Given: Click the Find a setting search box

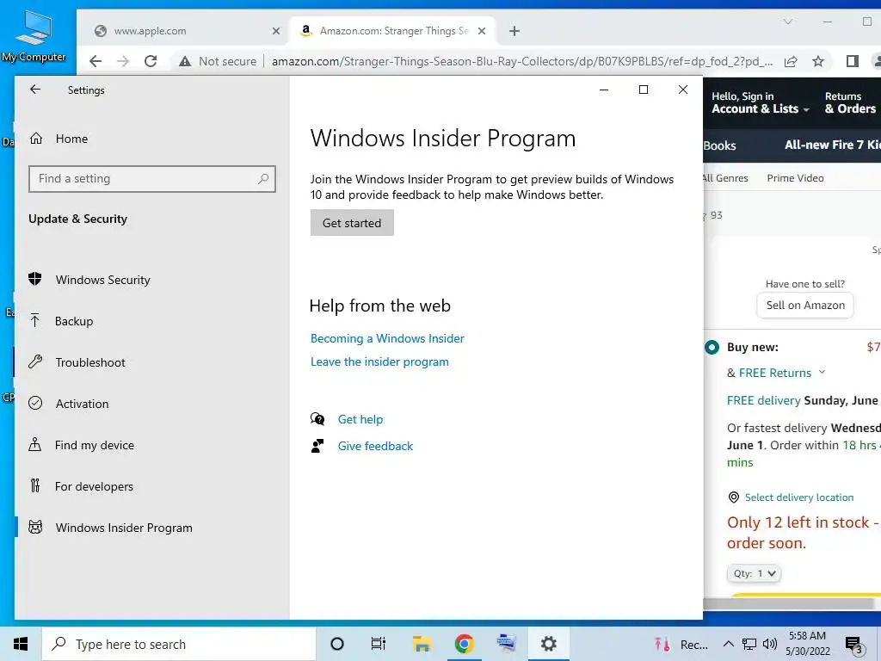Looking at the screenshot, I should click(x=151, y=179).
